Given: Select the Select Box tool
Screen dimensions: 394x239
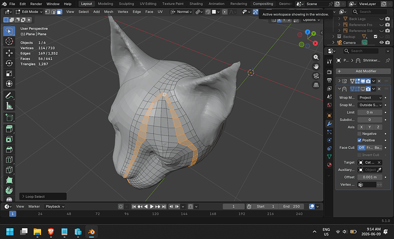Looking at the screenshot, I should pyautogui.click(x=9, y=31).
